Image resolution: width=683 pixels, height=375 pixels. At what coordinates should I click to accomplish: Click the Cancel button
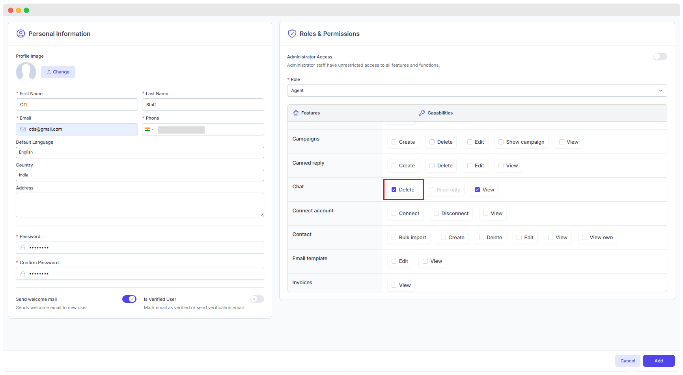(x=628, y=361)
